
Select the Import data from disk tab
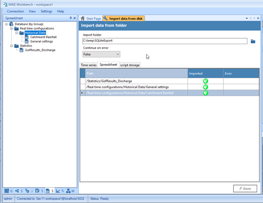pos(124,18)
